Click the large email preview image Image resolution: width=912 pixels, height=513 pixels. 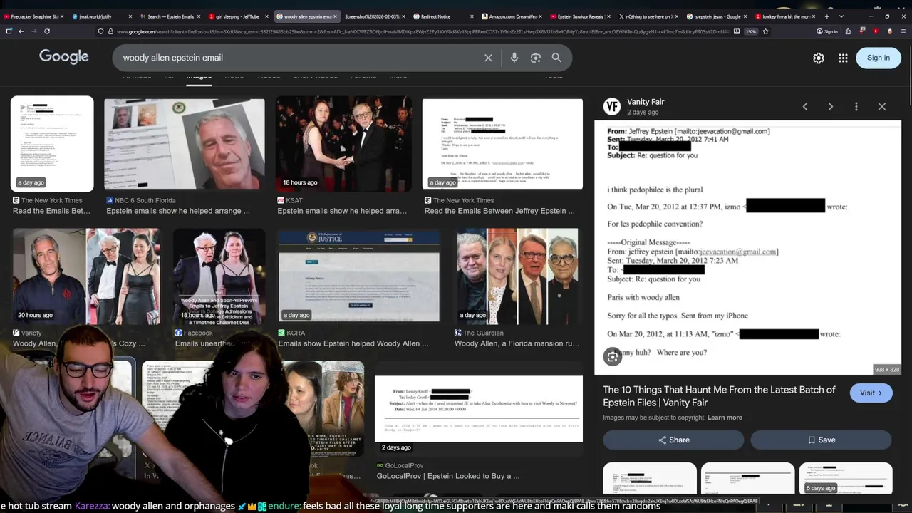coord(747,247)
